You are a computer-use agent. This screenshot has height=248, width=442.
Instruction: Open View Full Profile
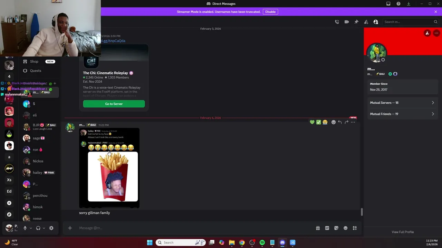pyautogui.click(x=403, y=232)
